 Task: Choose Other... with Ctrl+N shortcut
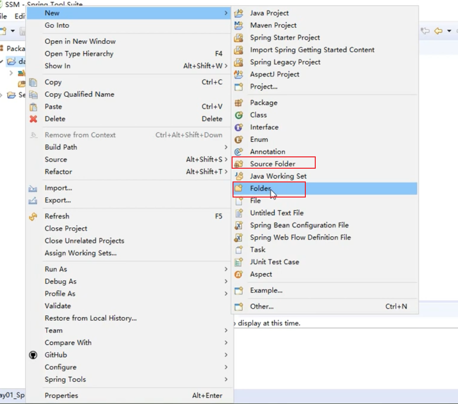[x=325, y=307]
